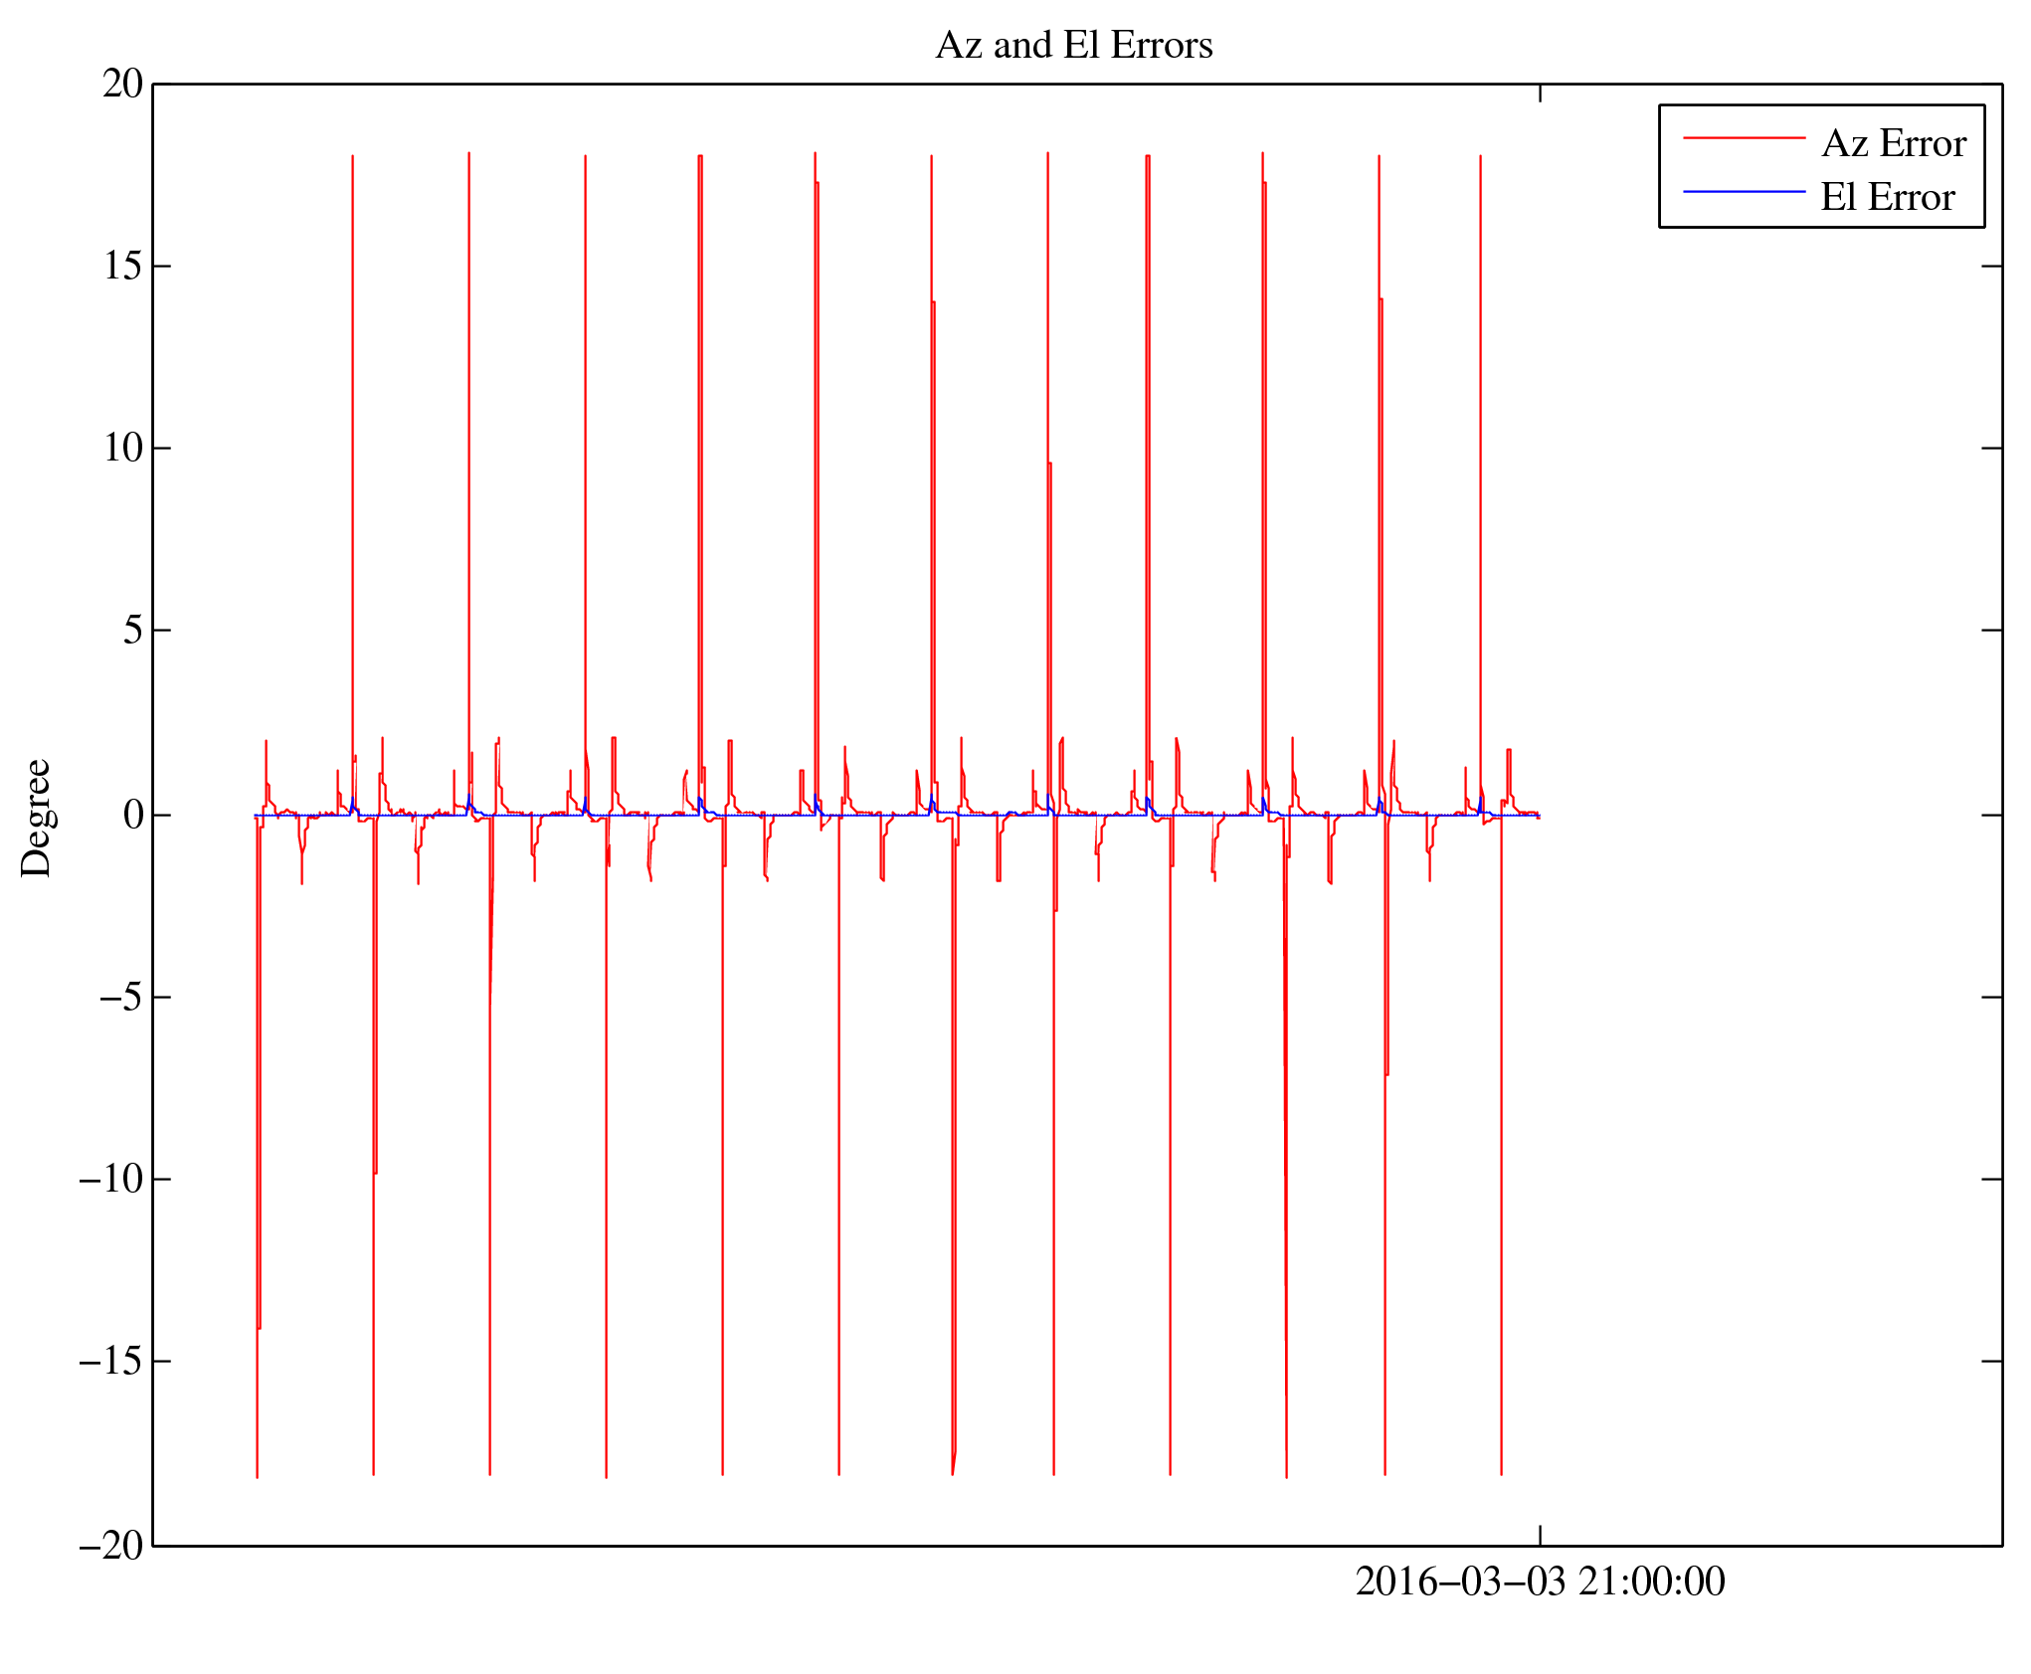Select the Az Error legend label
This screenshot has width=2031, height=1674.
(1893, 144)
